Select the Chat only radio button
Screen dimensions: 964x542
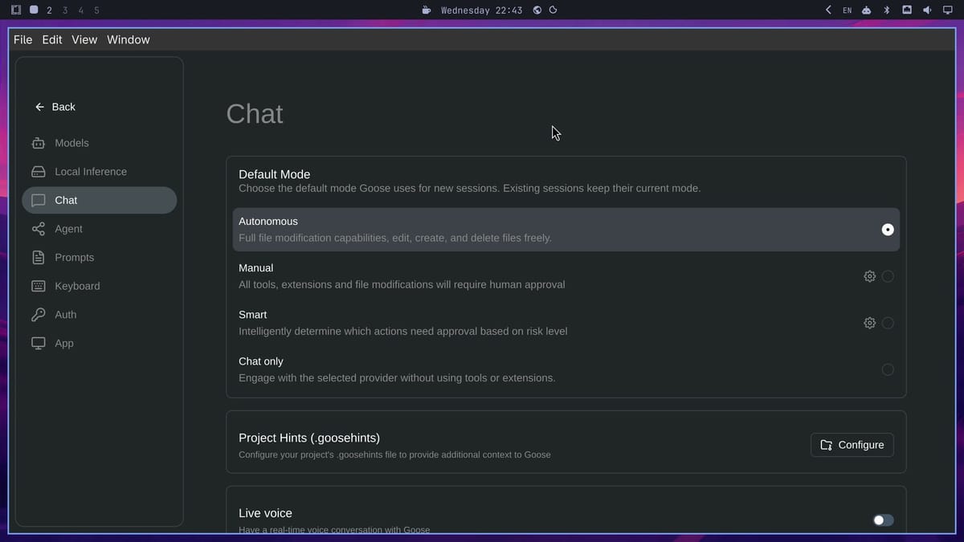(888, 369)
